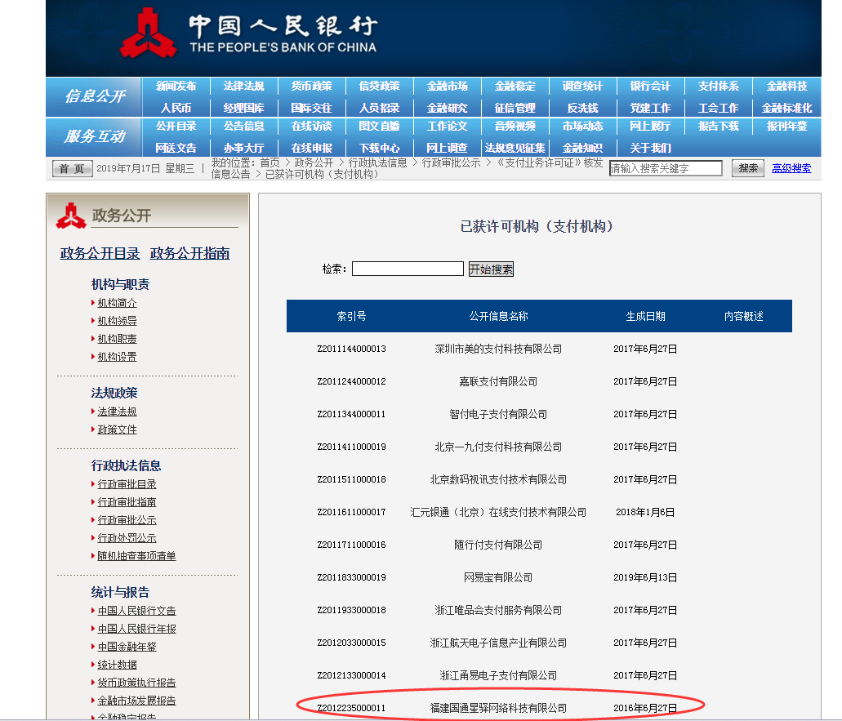Select 北京一九付支付科技有限公司 entry
The image size is (842, 721).
point(498,447)
